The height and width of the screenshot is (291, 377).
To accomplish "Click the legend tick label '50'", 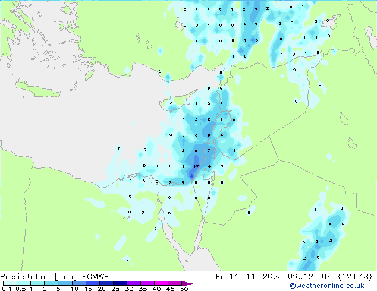I will 184,289.
